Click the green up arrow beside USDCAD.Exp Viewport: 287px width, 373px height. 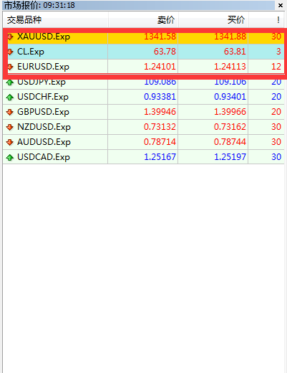(10, 157)
